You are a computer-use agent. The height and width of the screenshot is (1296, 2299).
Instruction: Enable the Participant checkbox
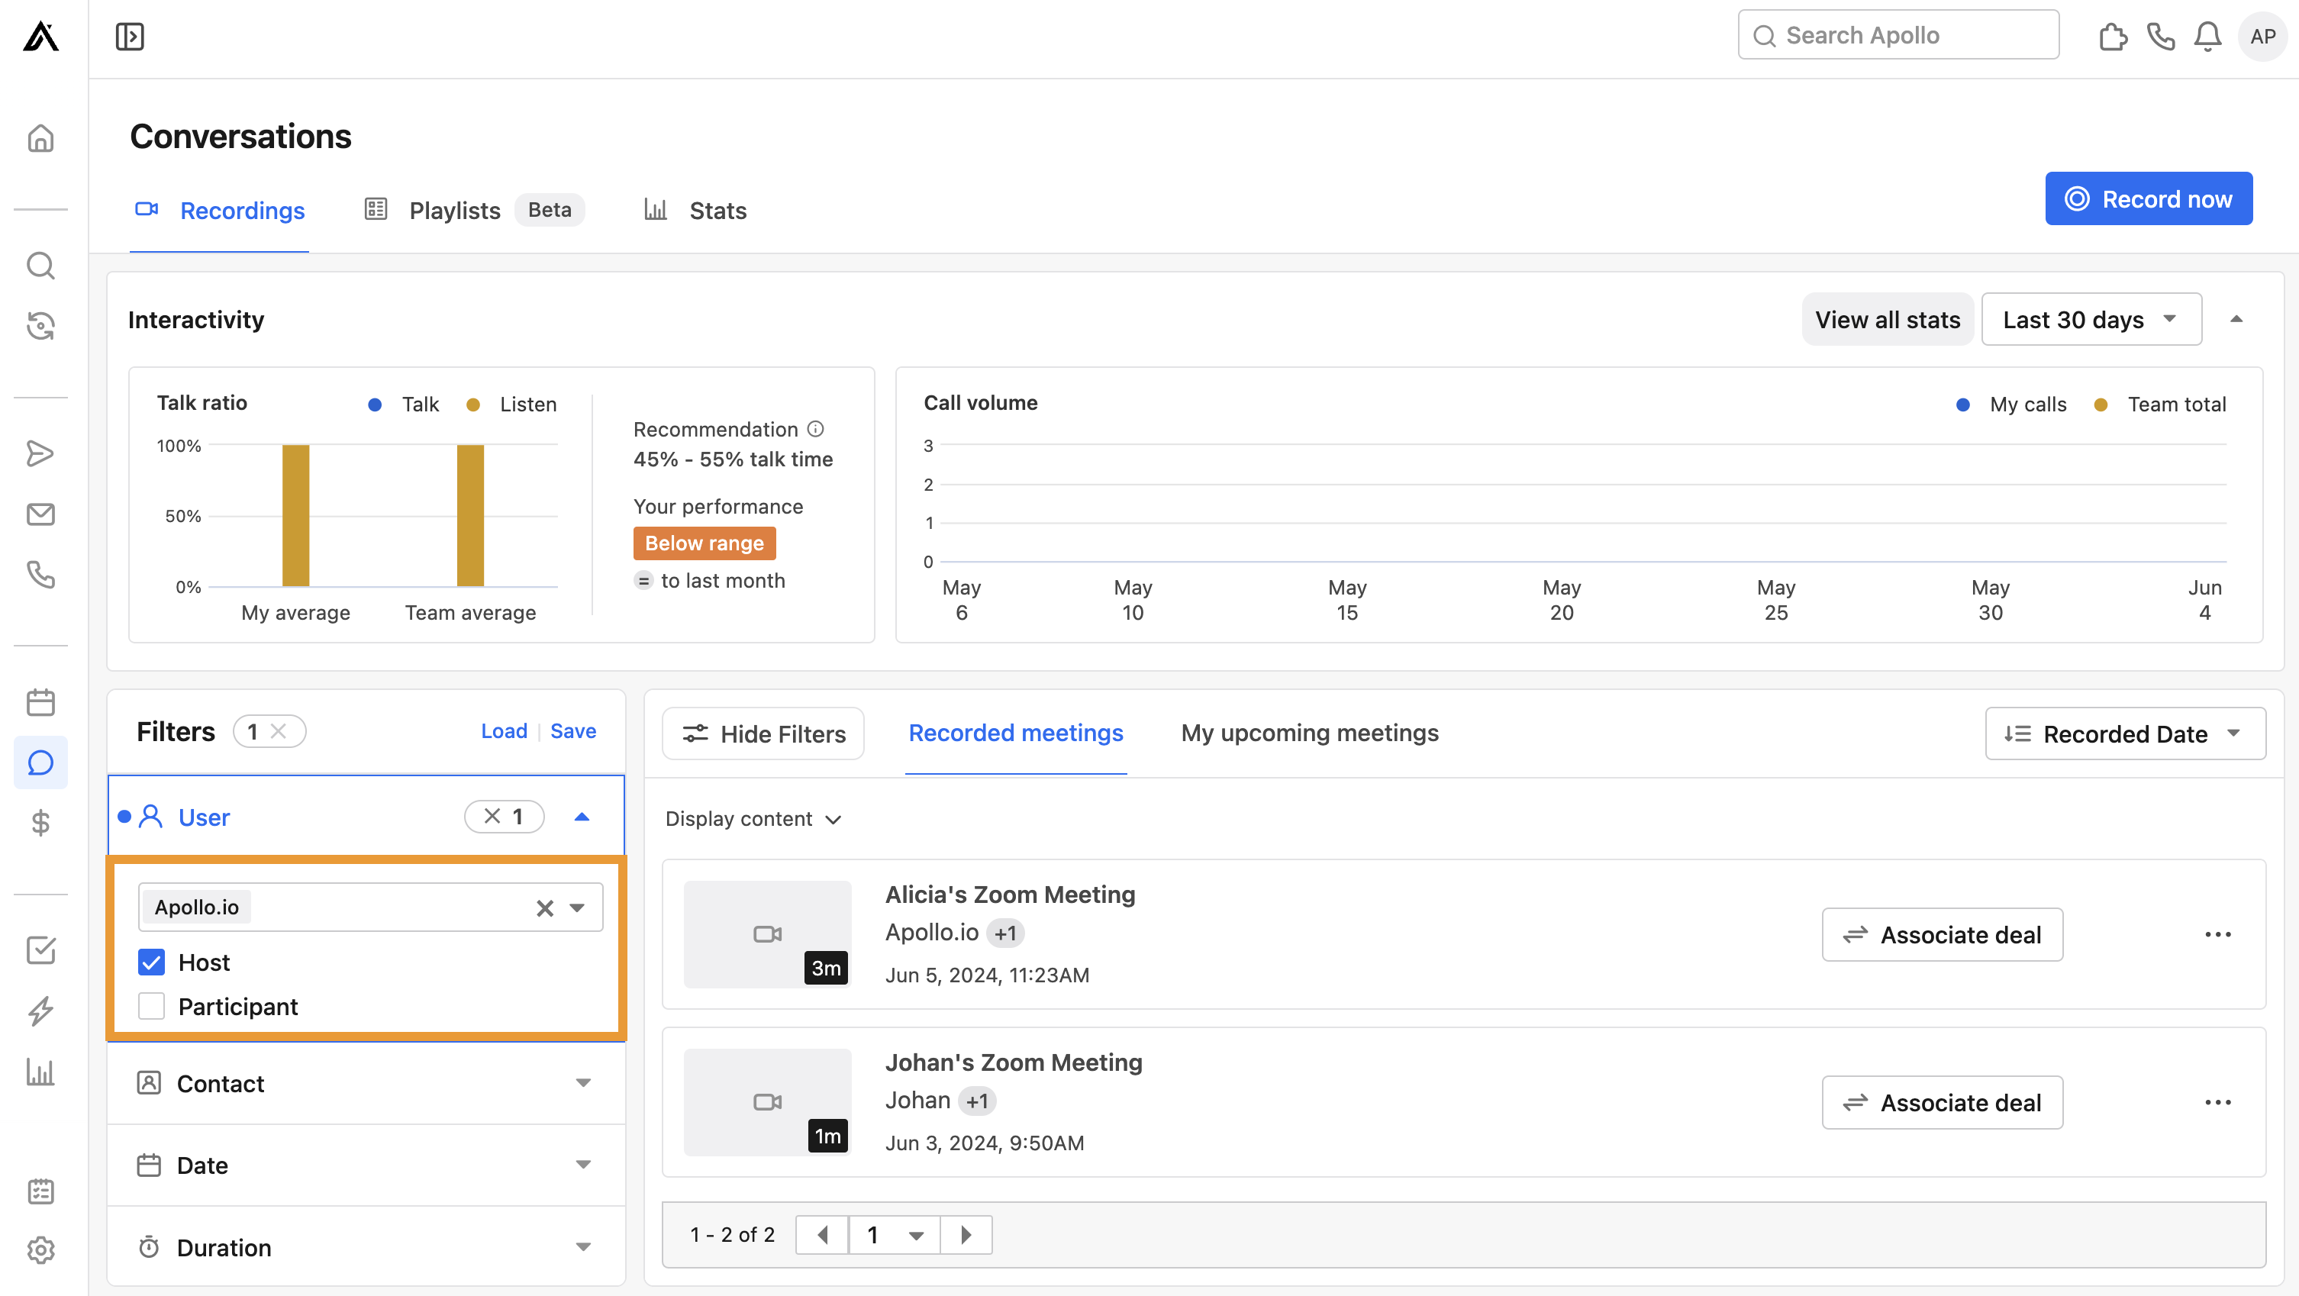151,1006
